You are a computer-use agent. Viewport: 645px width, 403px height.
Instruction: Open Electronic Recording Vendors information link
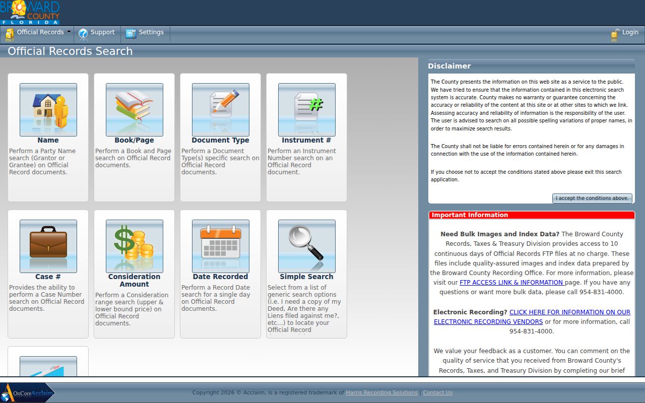532,317
